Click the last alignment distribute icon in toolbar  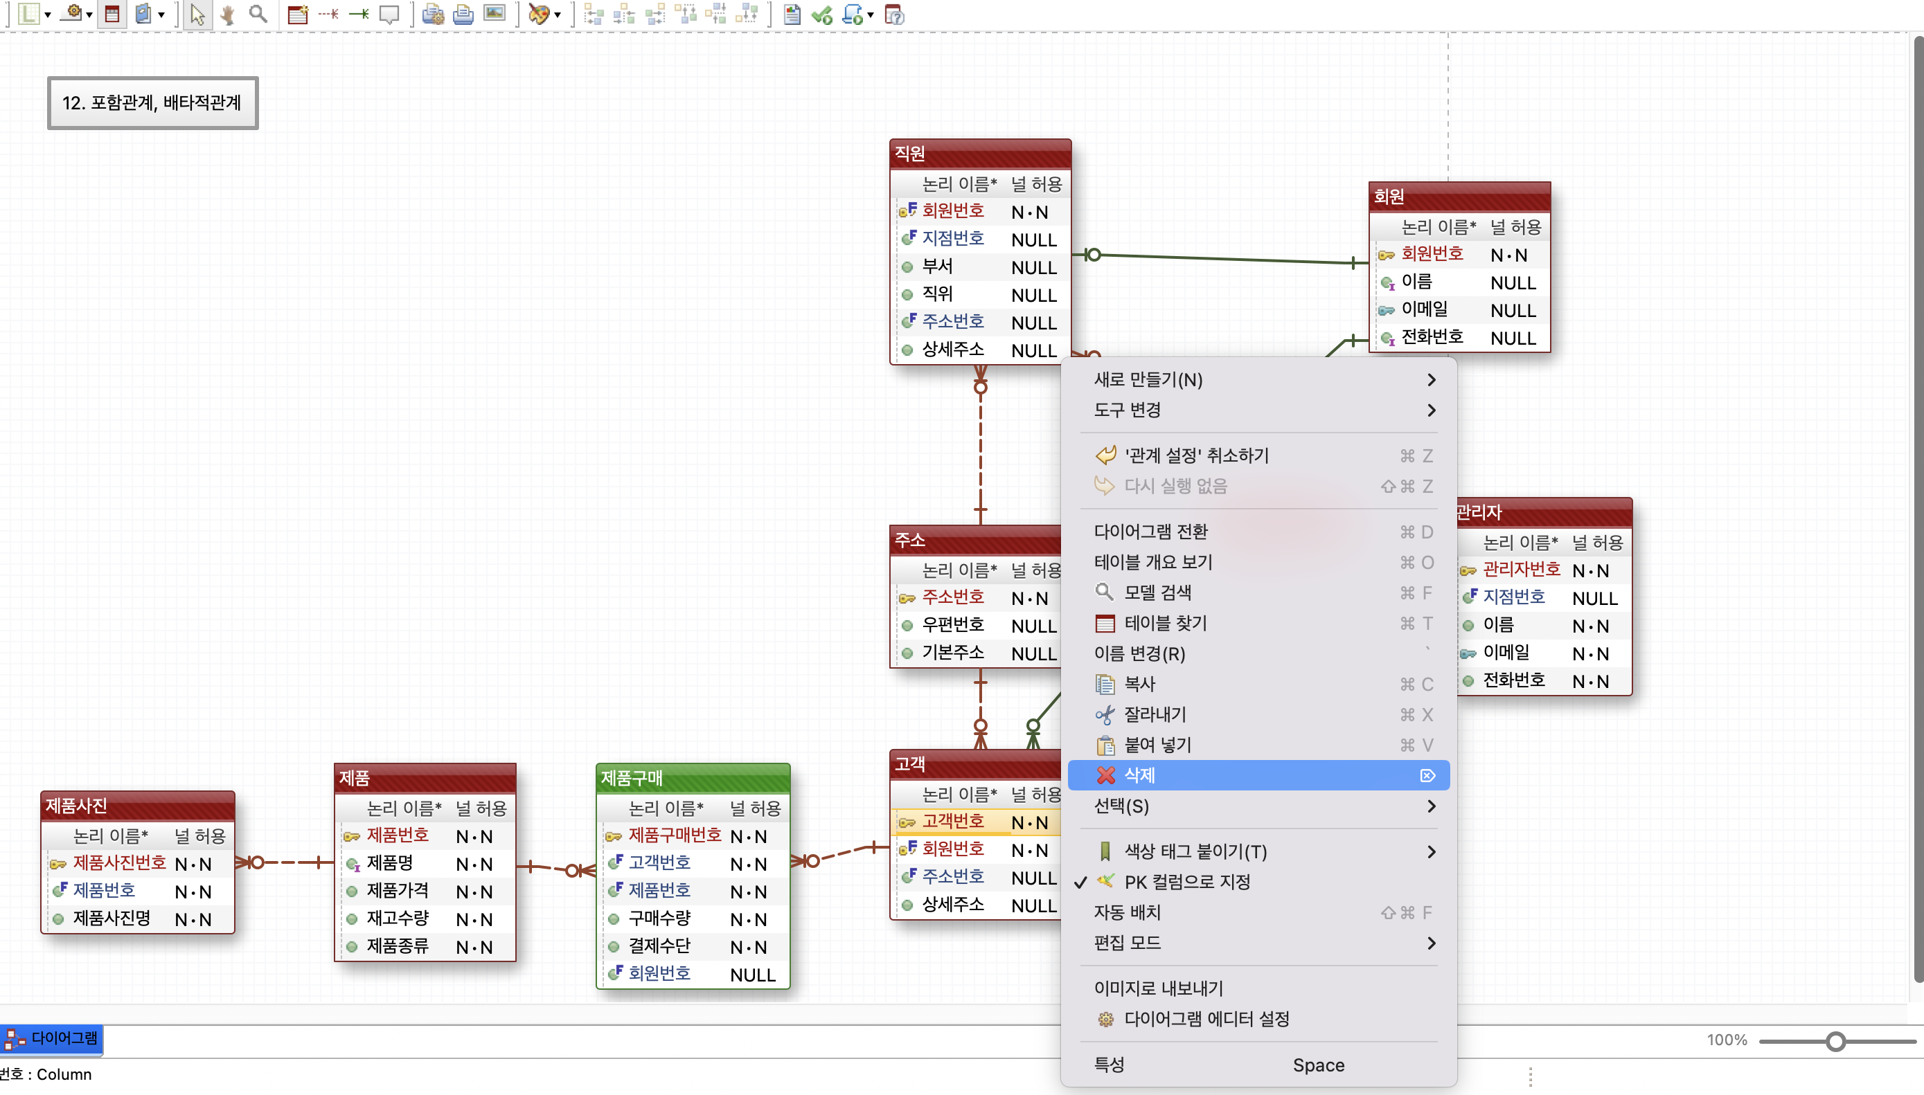point(747,14)
